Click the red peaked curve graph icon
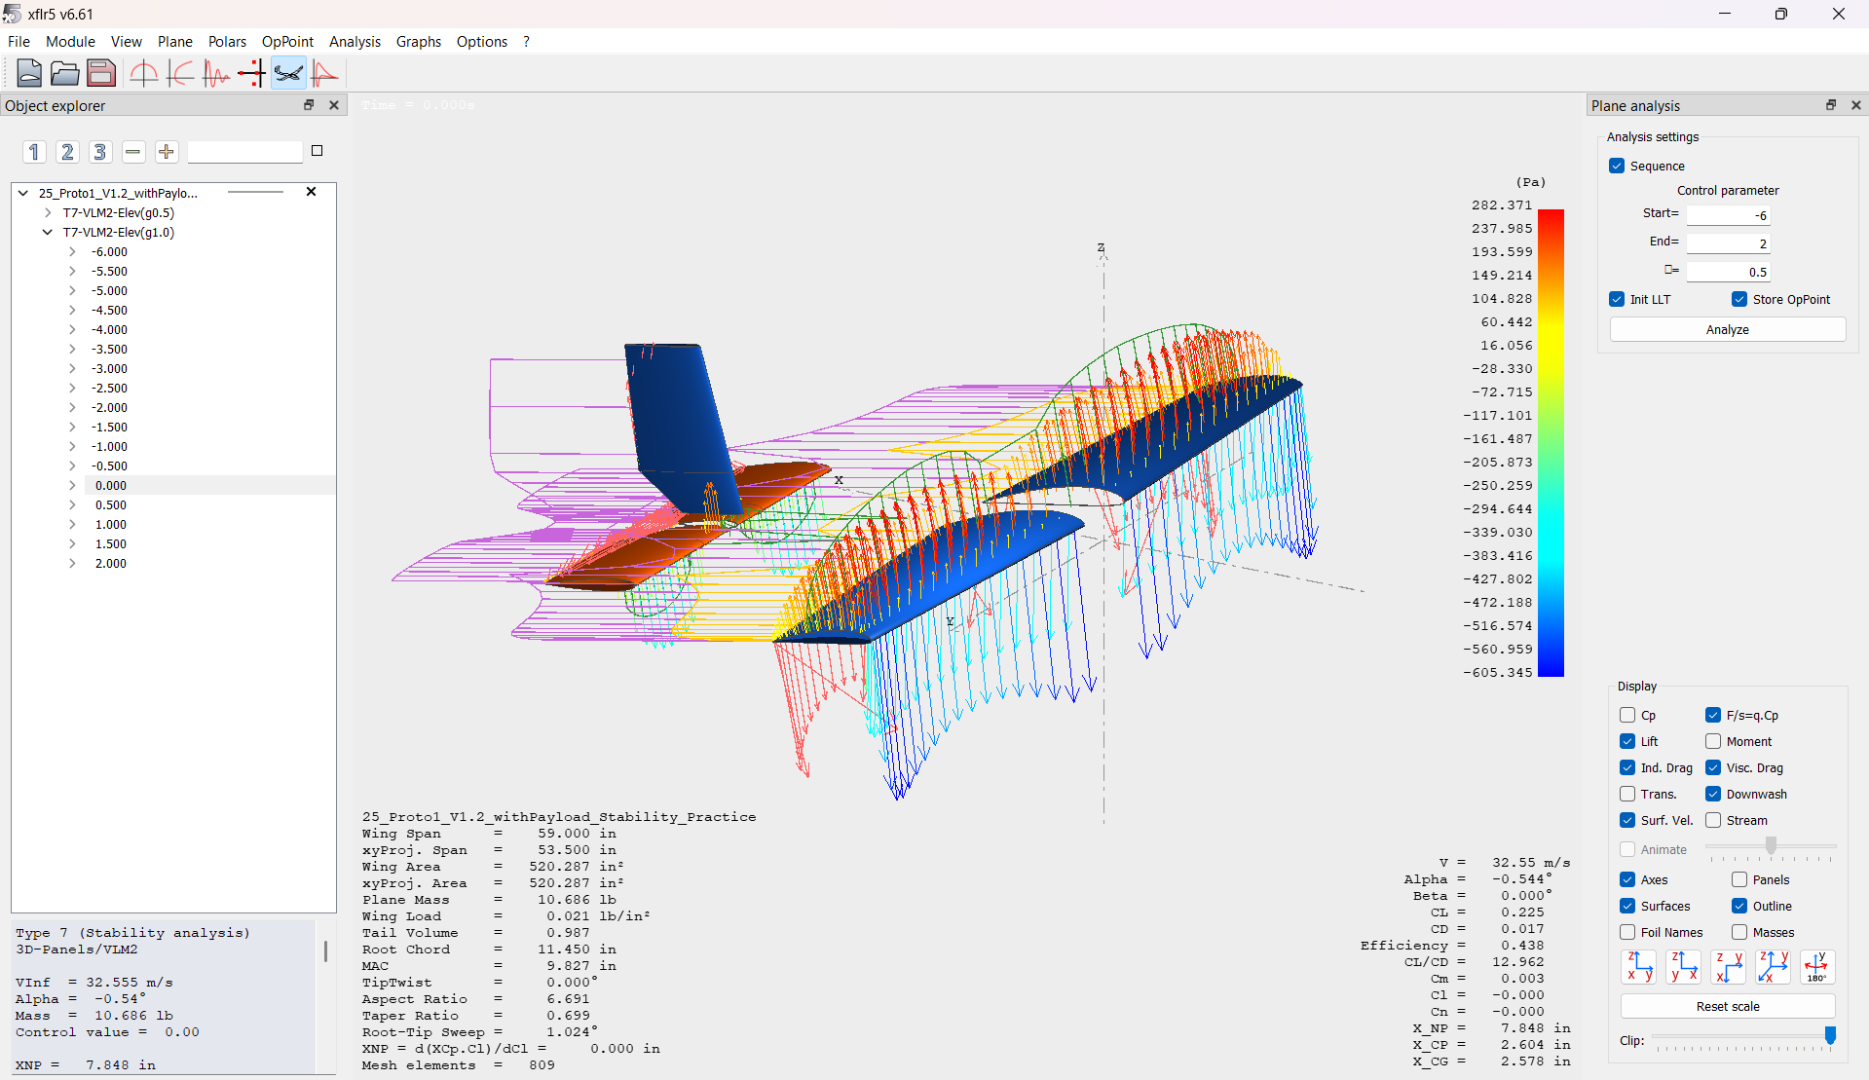 [x=324, y=73]
